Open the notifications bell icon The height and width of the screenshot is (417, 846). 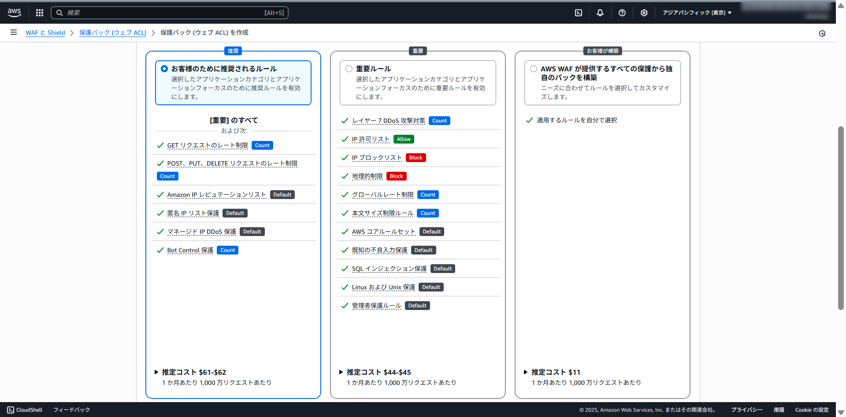point(600,13)
